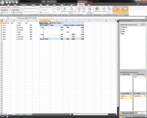Click the Field Settings icon
147x118 pixels.
click(13, 12)
